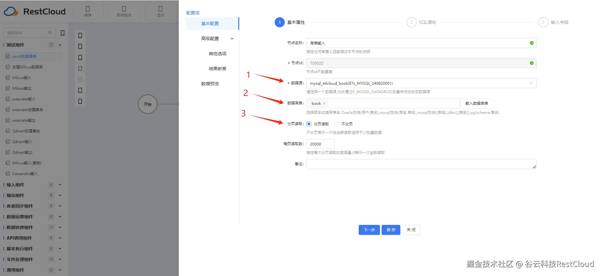Click the icon beside Qdrant输出
The image size is (602, 276).
(8, 152)
